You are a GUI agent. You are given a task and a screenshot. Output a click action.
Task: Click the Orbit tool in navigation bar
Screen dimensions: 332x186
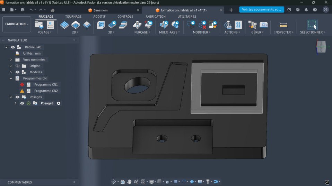pyautogui.click(x=114, y=182)
